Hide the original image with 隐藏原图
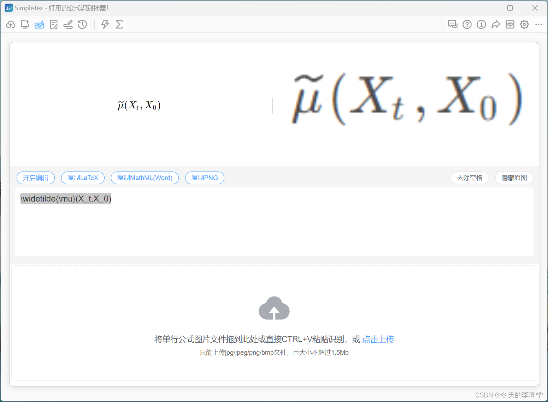Viewport: 548px width, 402px height. click(514, 178)
